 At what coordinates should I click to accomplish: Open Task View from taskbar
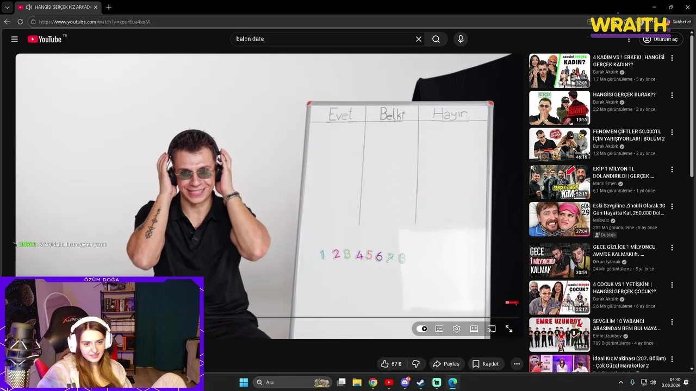pyautogui.click(x=341, y=382)
